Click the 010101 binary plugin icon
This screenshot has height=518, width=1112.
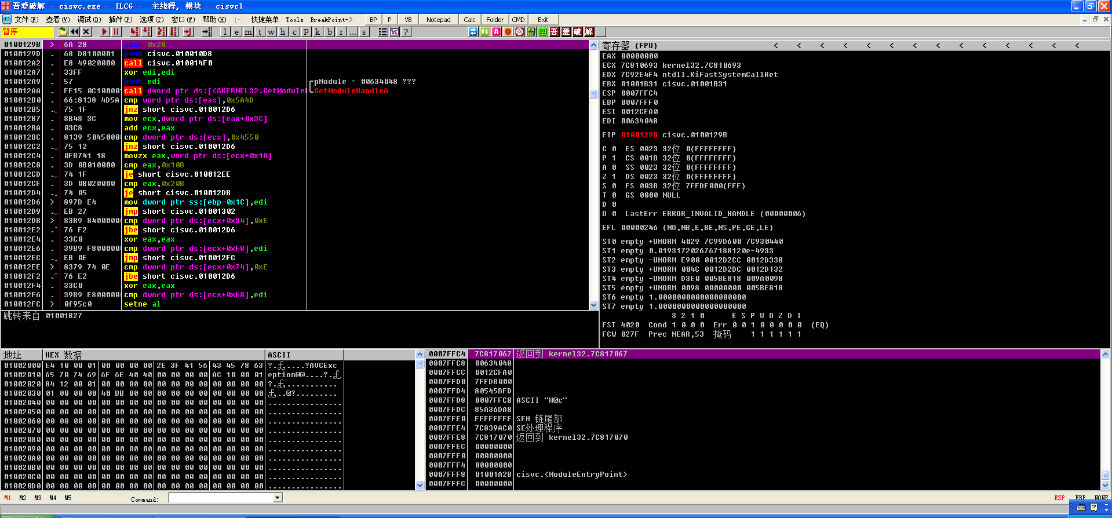[531, 32]
